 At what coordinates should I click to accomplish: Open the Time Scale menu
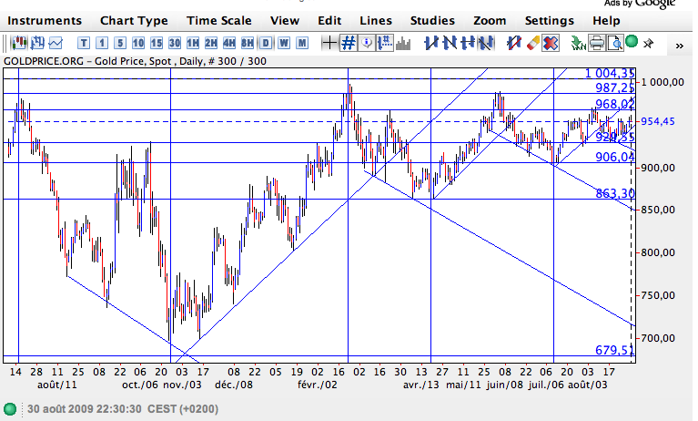coord(219,20)
